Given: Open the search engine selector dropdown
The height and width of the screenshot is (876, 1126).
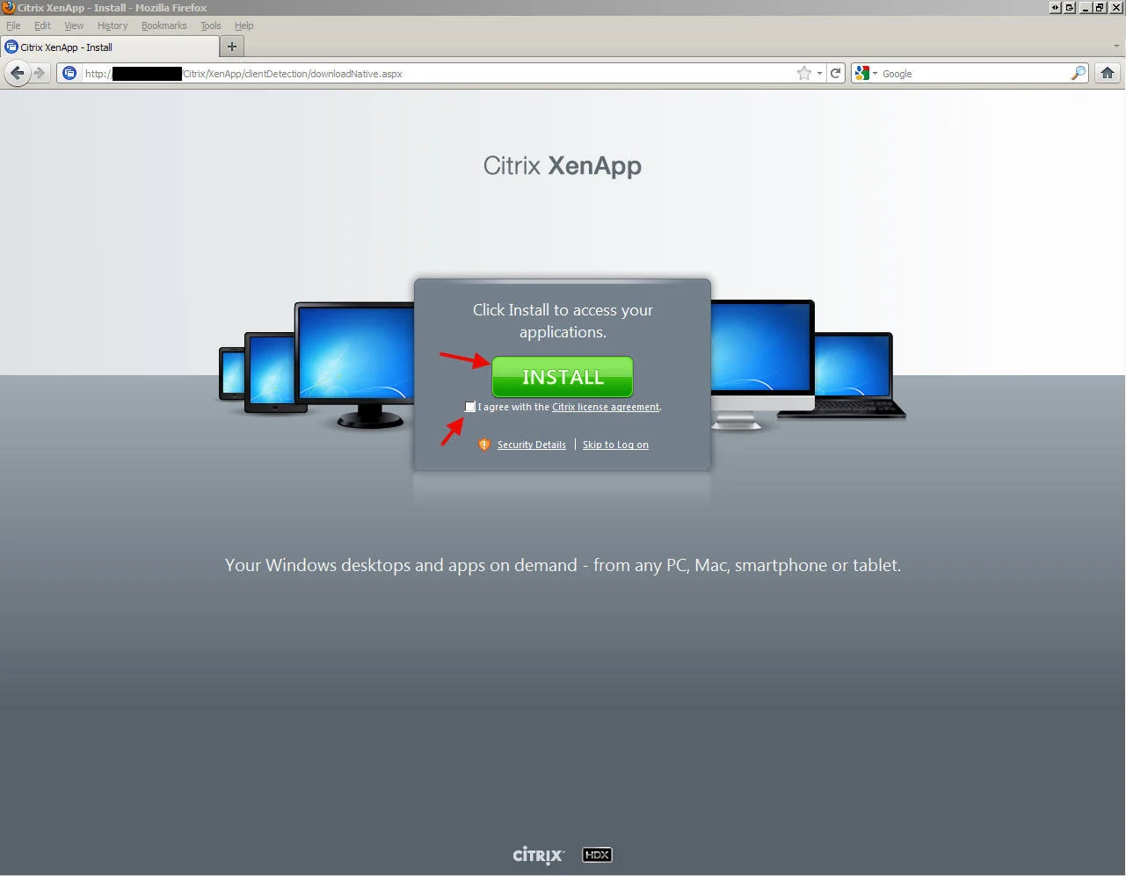Looking at the screenshot, I should point(866,74).
